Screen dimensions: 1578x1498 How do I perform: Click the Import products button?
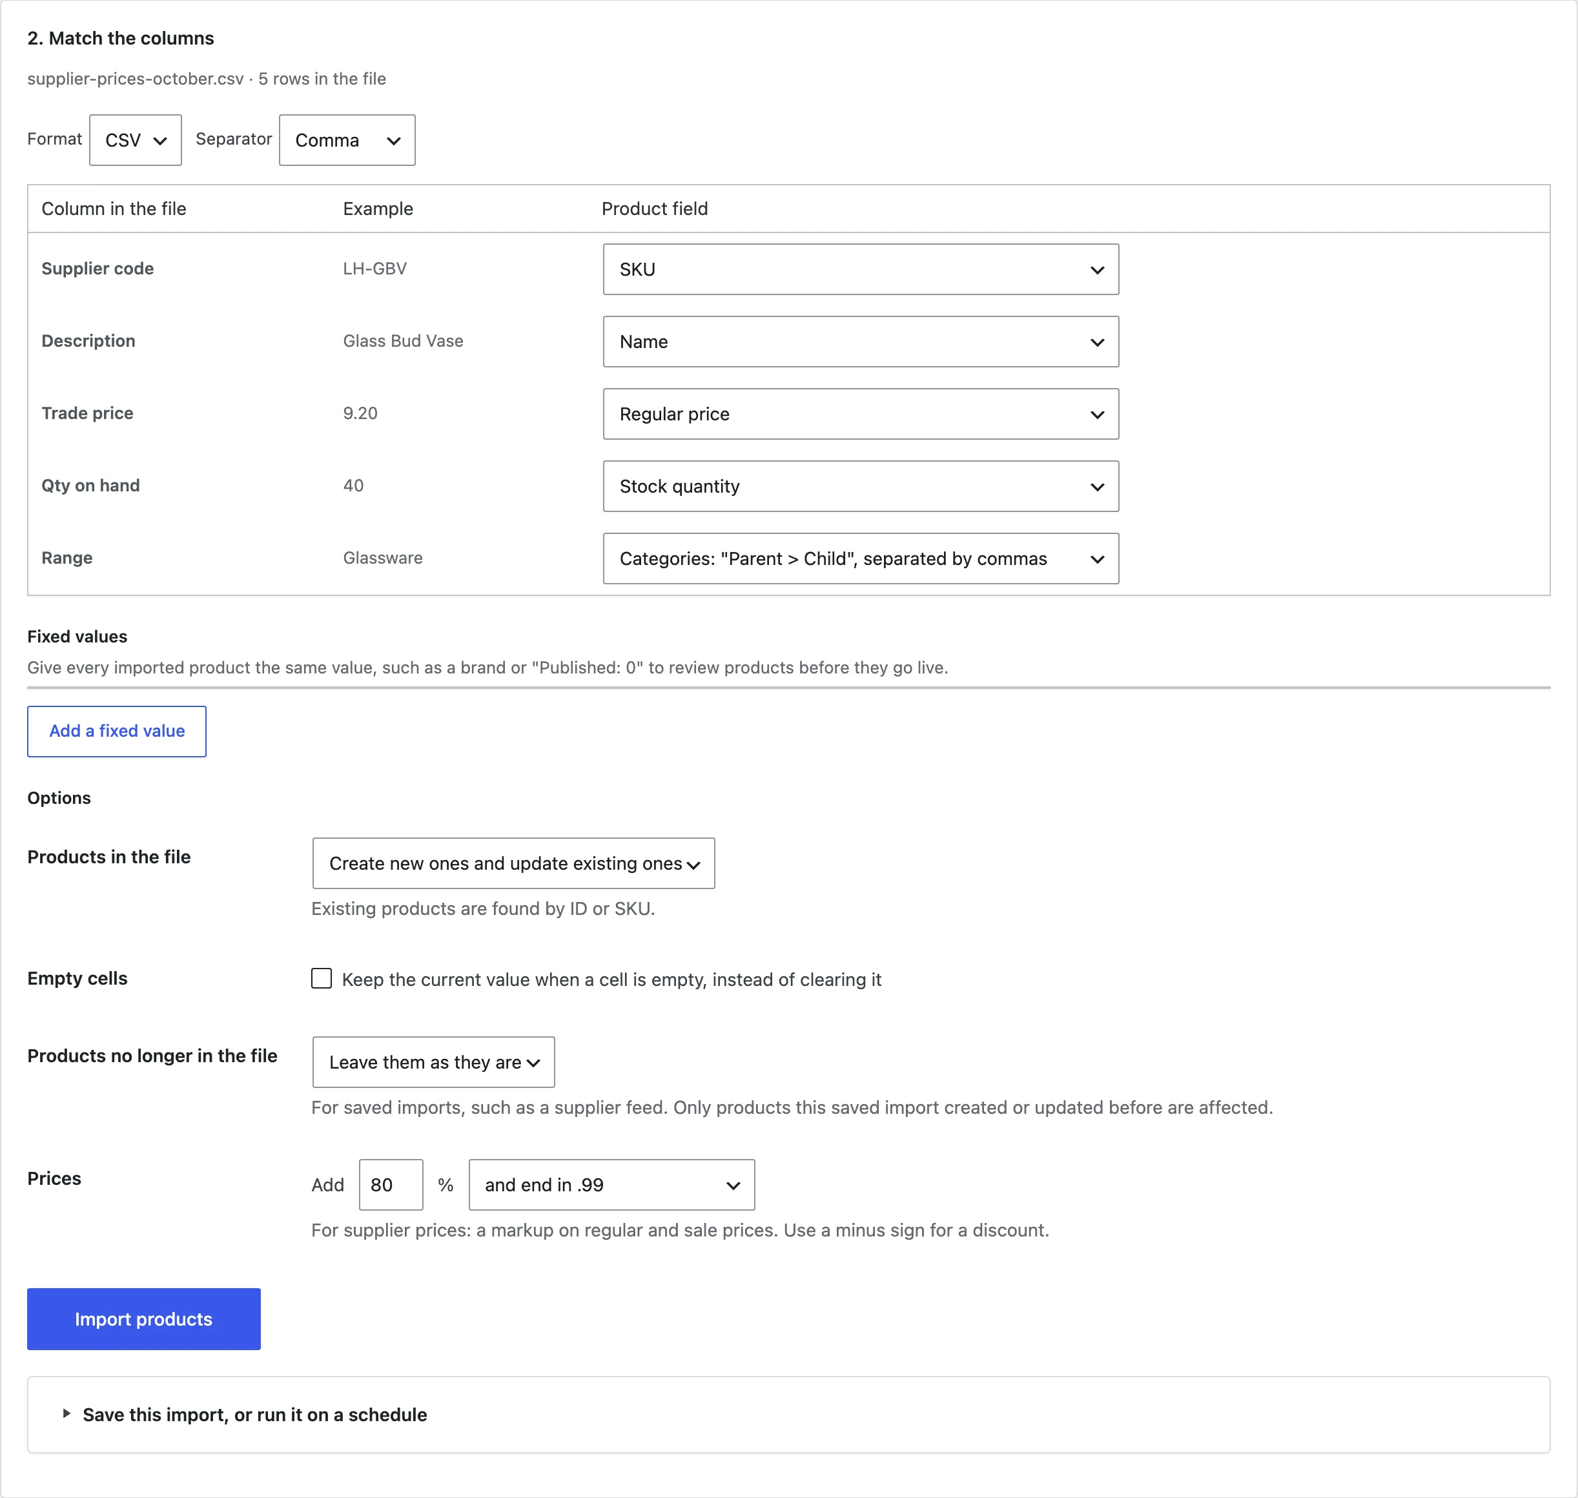click(144, 1319)
